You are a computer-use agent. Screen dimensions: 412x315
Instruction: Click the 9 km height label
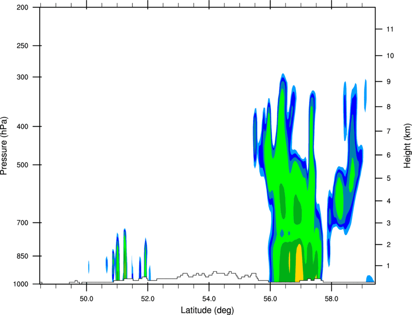(389, 82)
